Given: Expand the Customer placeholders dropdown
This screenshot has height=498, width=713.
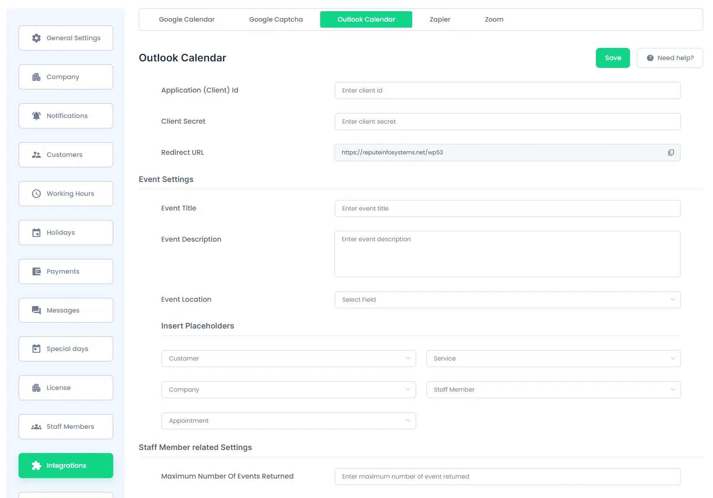Looking at the screenshot, I should [x=289, y=358].
